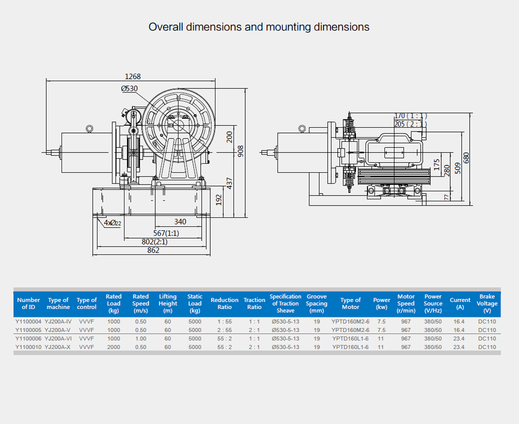This screenshot has width=519, height=424.
Task: Select the 'Reduction Ratio' column header
Action: (x=225, y=303)
